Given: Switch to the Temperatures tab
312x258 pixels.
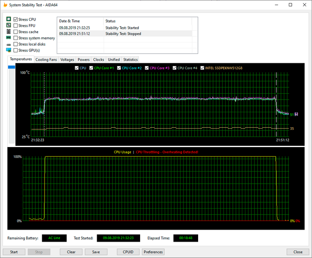Looking at the screenshot, I should pos(21,59).
